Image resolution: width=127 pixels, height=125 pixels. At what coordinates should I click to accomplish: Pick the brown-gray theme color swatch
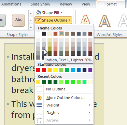[x=73, y=34]
